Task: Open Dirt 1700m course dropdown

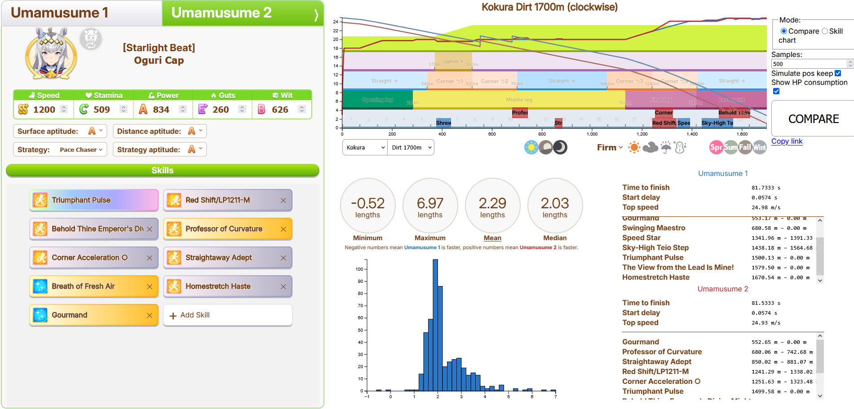Action: pos(411,147)
